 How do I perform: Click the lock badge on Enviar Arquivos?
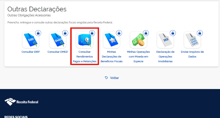point(200,33)
